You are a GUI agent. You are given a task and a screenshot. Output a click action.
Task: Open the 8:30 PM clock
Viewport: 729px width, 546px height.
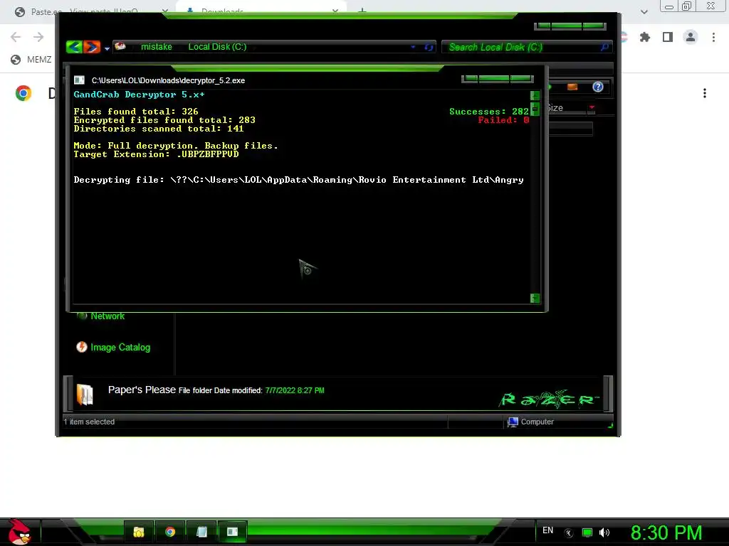pyautogui.click(x=666, y=532)
